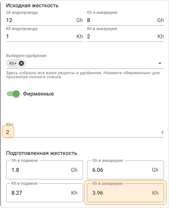169x208 pixels.
Task: Edit the Kh водопровода field
Action: (45, 36)
